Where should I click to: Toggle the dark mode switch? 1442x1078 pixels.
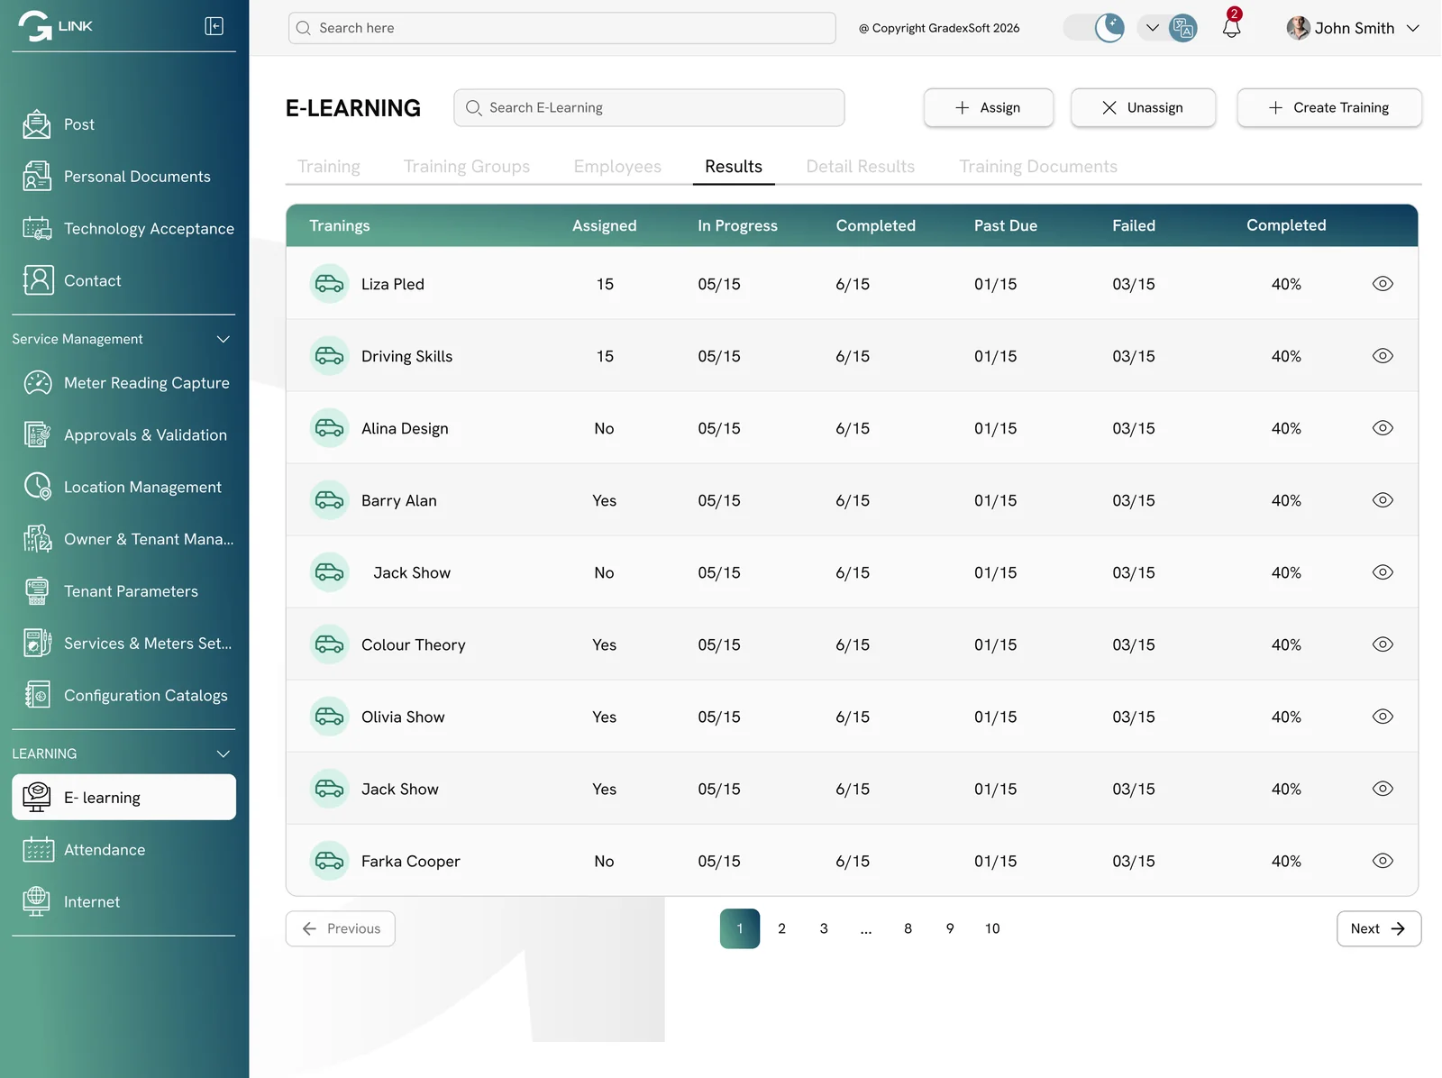pyautogui.click(x=1094, y=28)
